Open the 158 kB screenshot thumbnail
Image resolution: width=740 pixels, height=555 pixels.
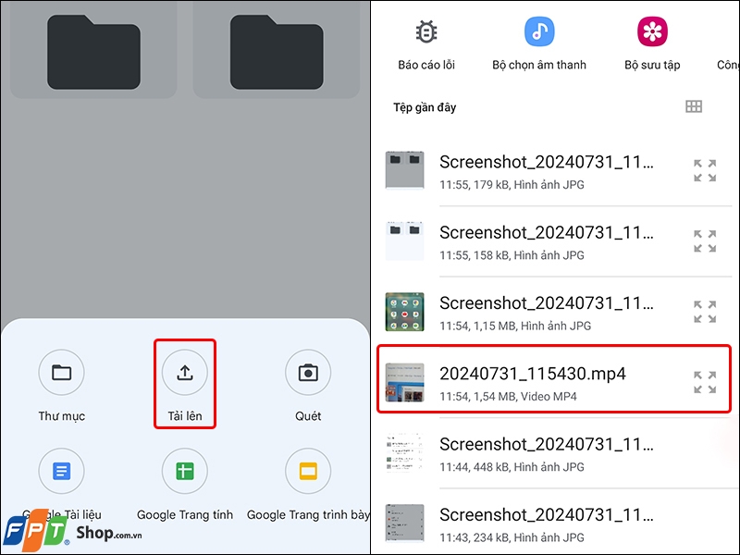click(x=404, y=241)
